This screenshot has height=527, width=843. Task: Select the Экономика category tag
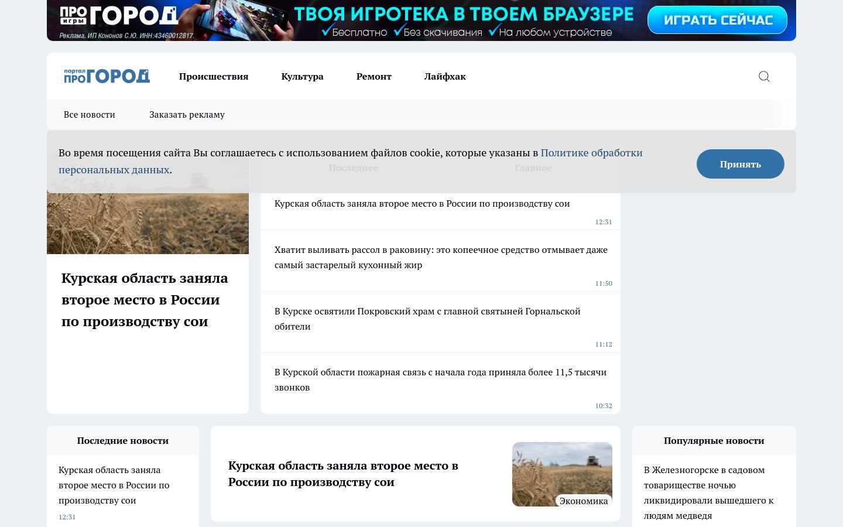(x=584, y=501)
